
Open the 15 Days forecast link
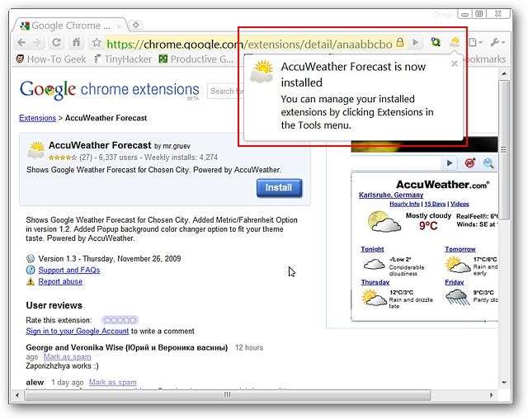435,204
